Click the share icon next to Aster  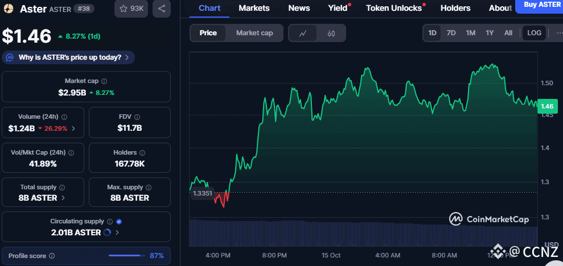[162, 9]
